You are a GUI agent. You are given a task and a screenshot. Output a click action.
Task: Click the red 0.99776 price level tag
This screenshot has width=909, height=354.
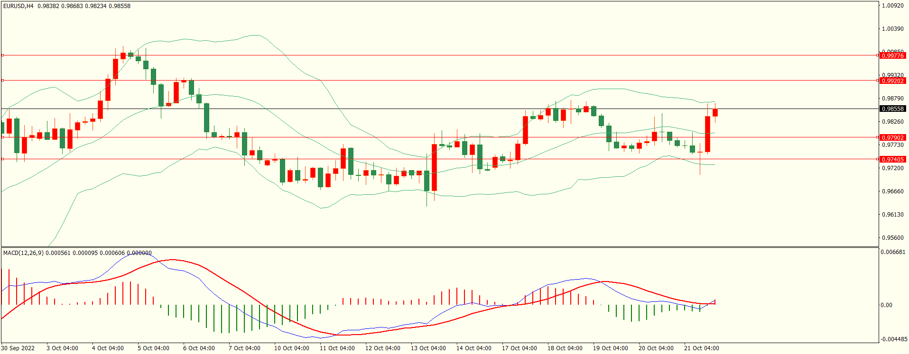pyautogui.click(x=892, y=56)
